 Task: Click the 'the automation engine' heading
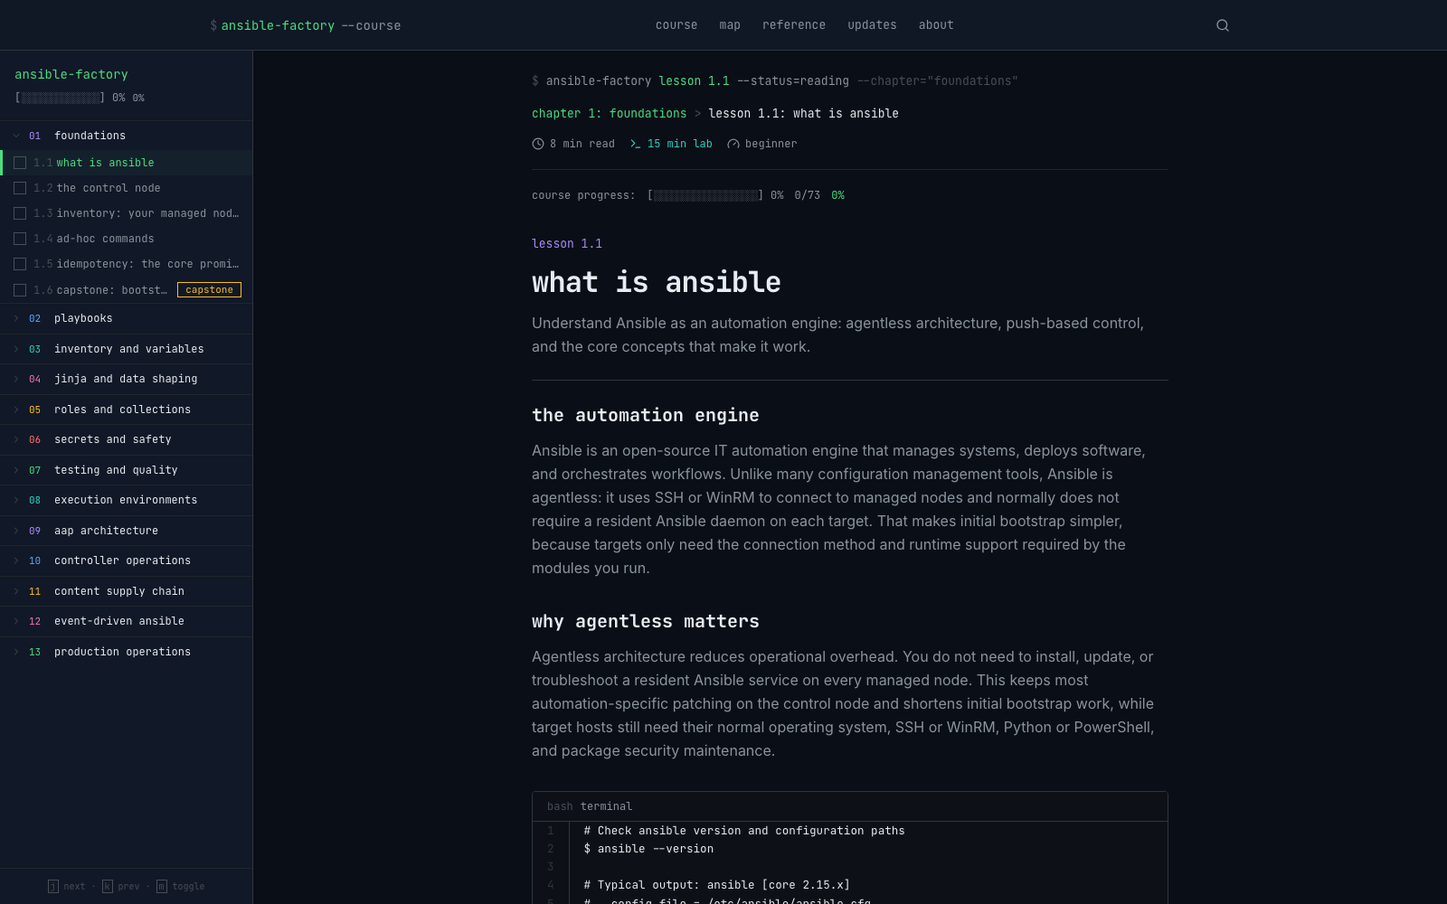(646, 415)
